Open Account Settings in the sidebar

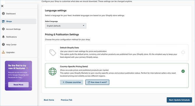(x=18, y=29)
